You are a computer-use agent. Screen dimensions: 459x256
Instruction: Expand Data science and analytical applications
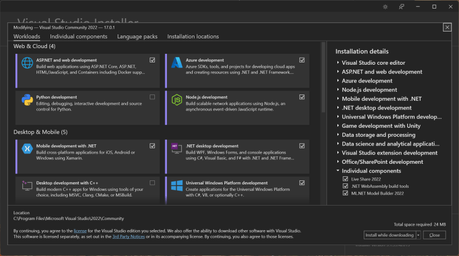click(x=338, y=144)
